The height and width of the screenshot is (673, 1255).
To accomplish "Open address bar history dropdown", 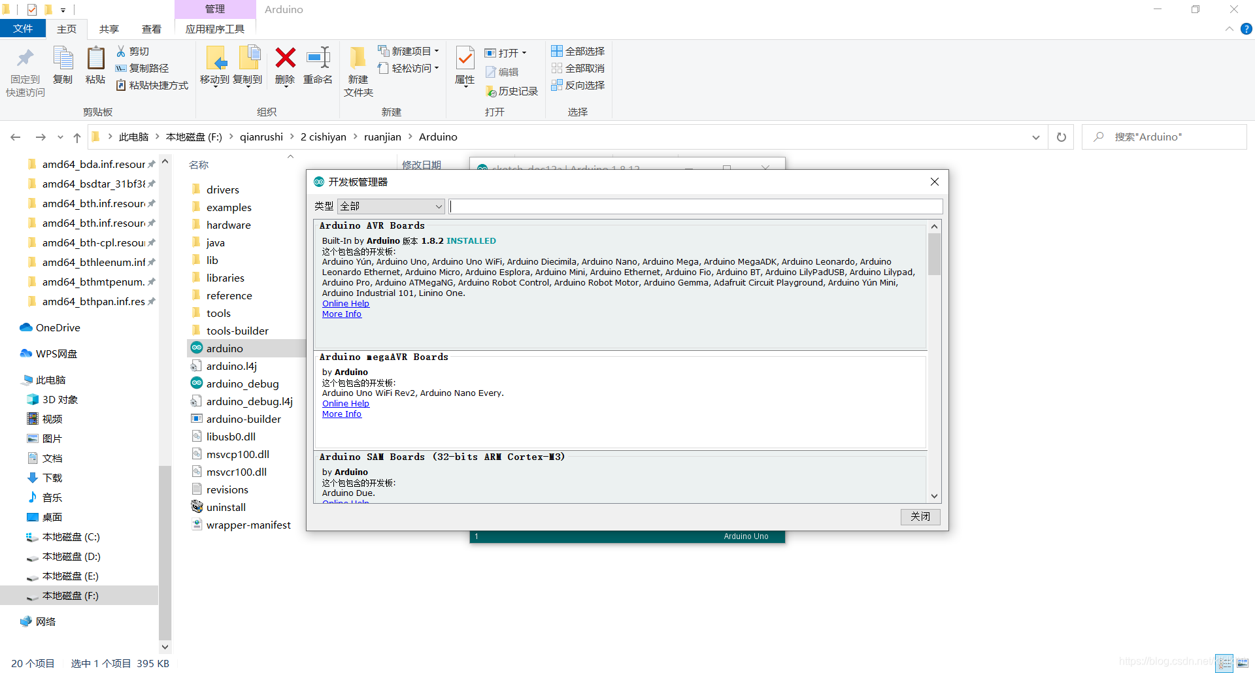I will [1036, 137].
